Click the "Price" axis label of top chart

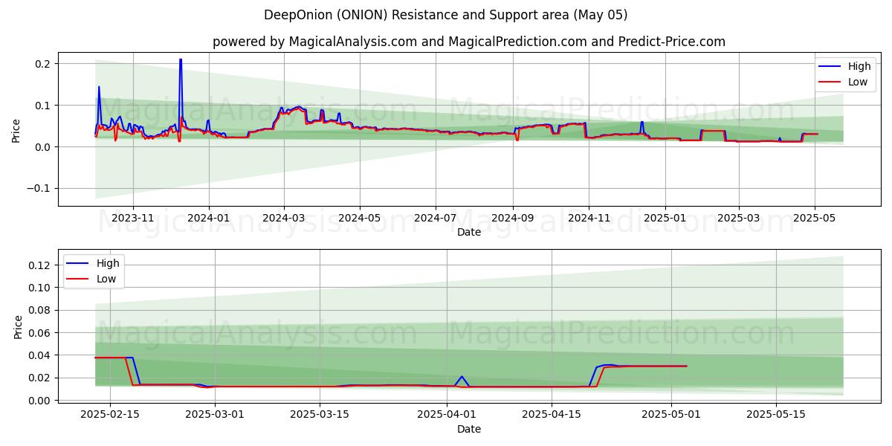pyautogui.click(x=16, y=129)
